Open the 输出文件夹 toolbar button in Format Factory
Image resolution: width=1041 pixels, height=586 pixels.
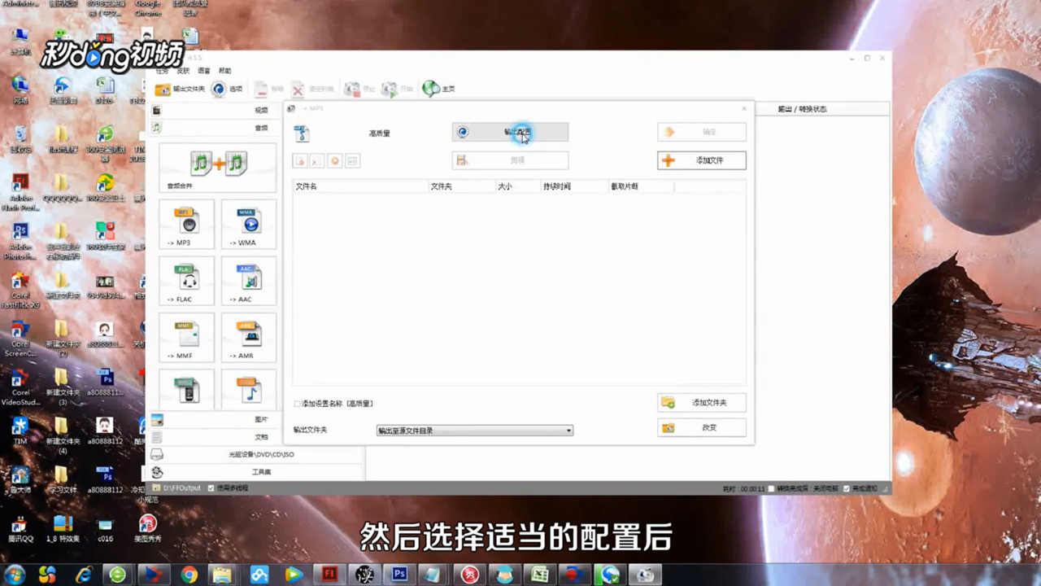coord(180,89)
